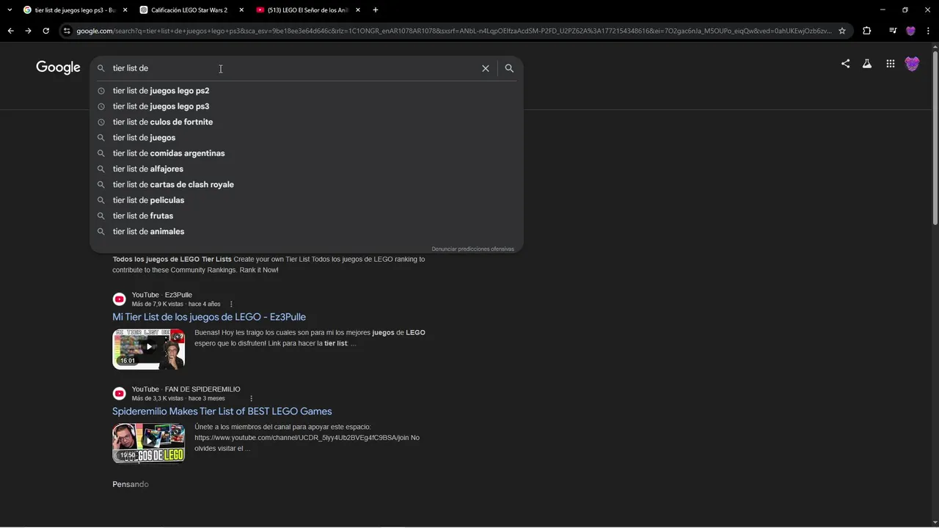This screenshot has height=528, width=939.
Task: Close the YouTube LEGO El Señor tab
Action: click(358, 10)
